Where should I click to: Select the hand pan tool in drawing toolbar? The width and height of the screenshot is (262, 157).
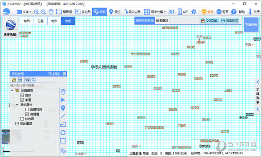pyautogui.click(x=63, y=92)
